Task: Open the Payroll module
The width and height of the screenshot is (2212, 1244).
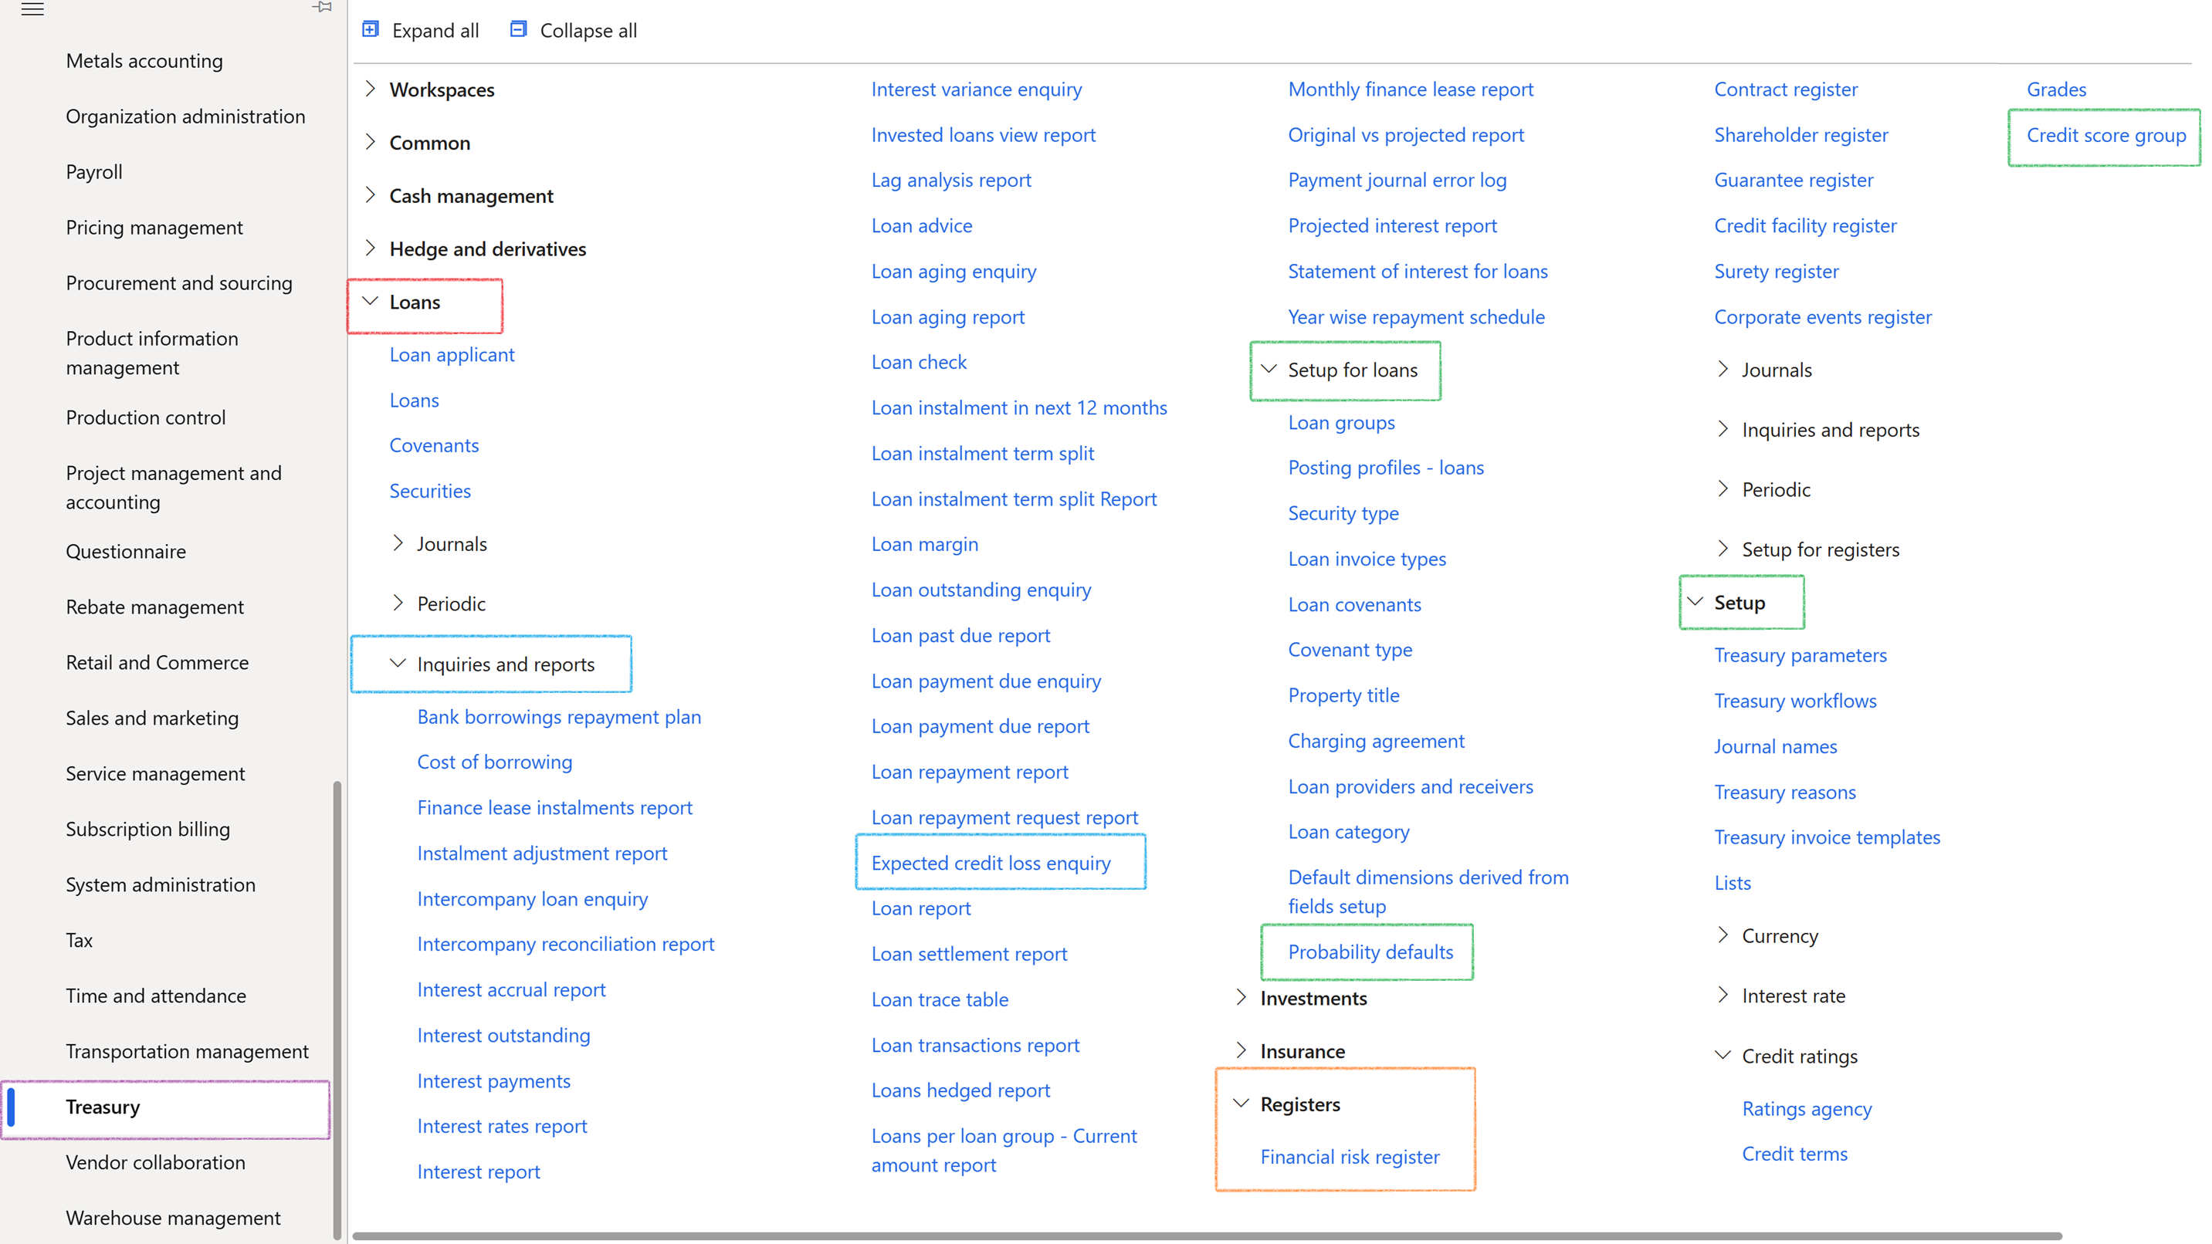Action: tap(93, 171)
